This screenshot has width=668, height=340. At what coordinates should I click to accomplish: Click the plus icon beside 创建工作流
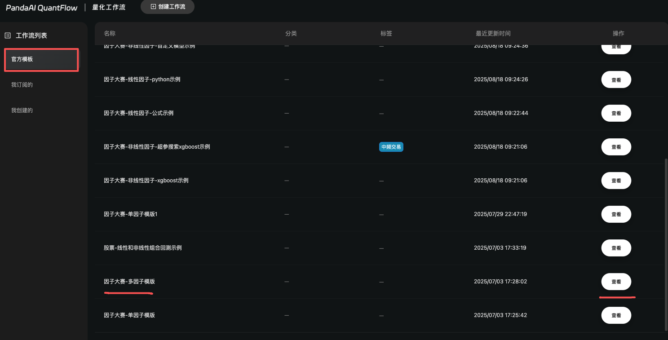153,7
